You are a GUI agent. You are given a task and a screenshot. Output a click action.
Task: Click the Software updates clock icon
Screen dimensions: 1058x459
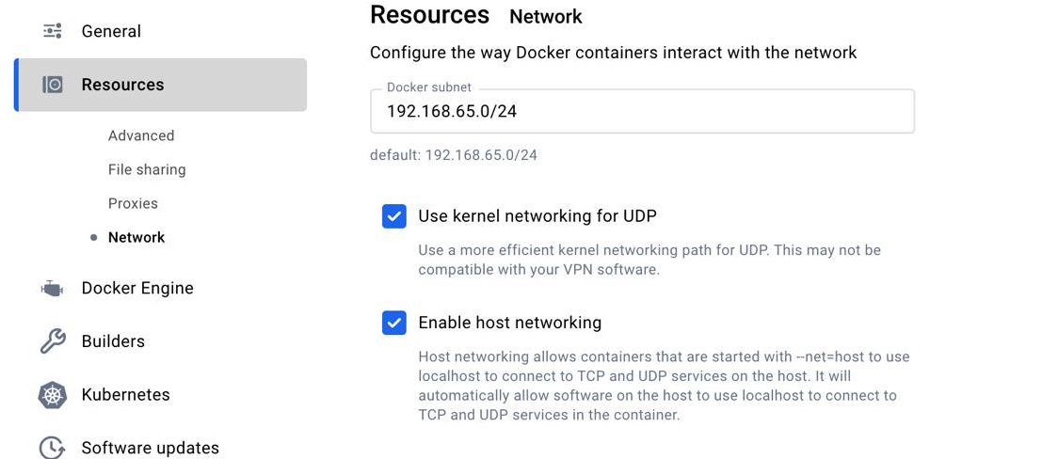[x=52, y=448]
